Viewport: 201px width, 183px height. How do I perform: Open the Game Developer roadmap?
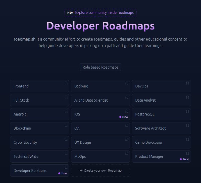click(x=161, y=142)
